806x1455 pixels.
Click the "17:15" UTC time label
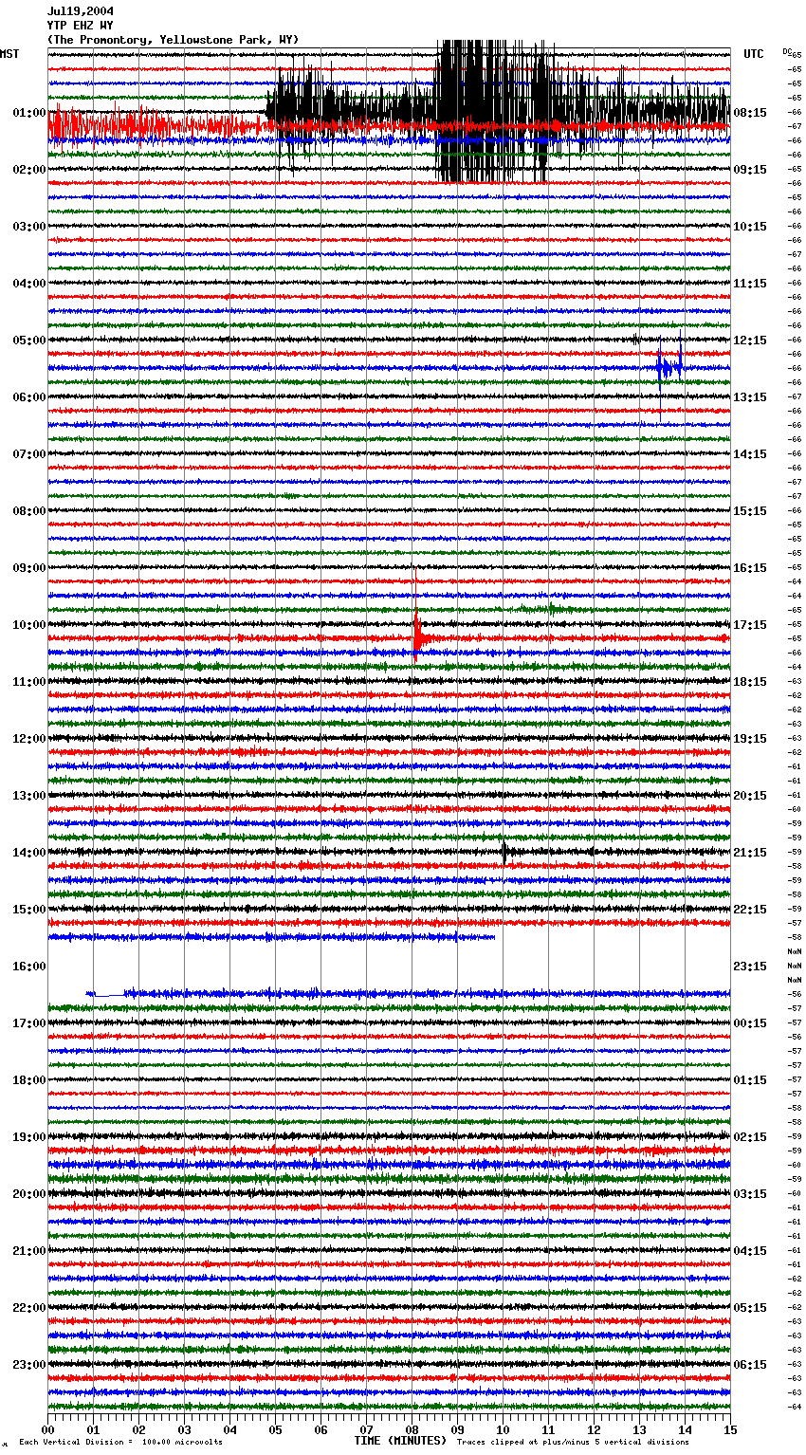[750, 624]
